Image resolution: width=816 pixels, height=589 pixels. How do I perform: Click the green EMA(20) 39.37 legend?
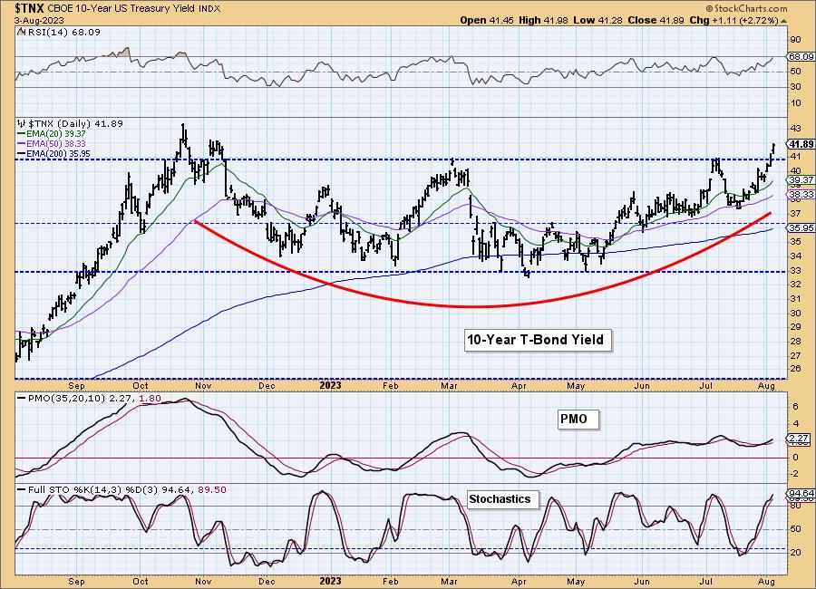point(52,134)
